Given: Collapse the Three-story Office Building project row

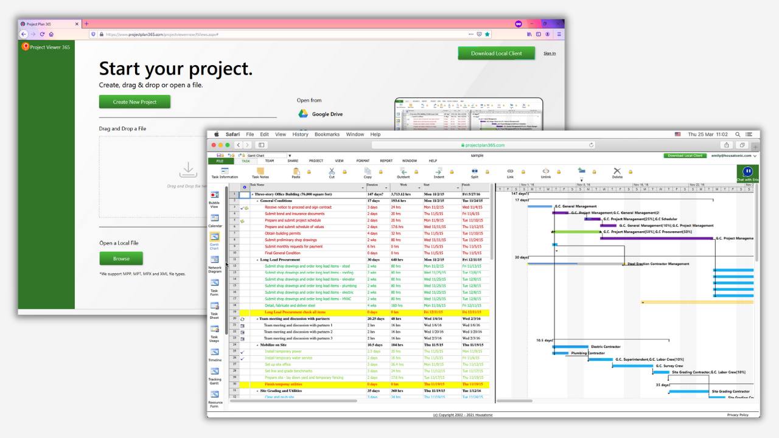Looking at the screenshot, I should 253,194.
